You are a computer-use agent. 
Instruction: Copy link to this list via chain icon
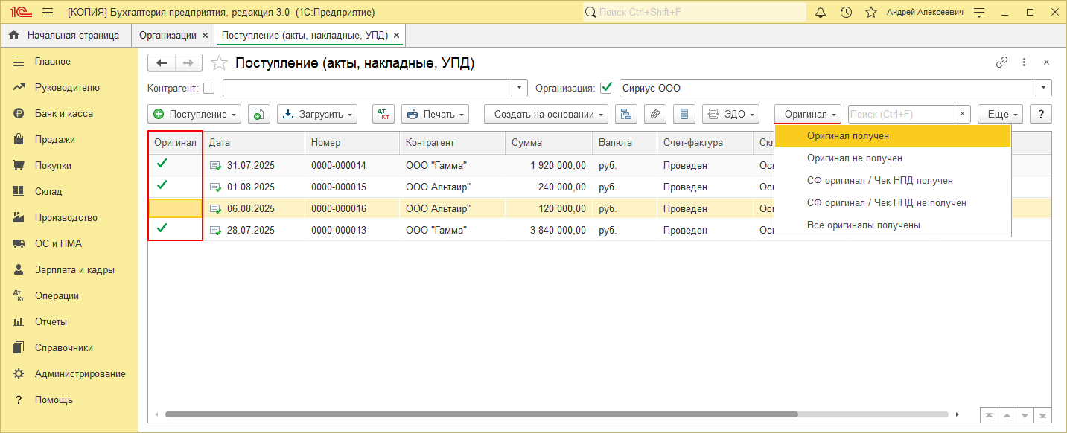[1001, 62]
